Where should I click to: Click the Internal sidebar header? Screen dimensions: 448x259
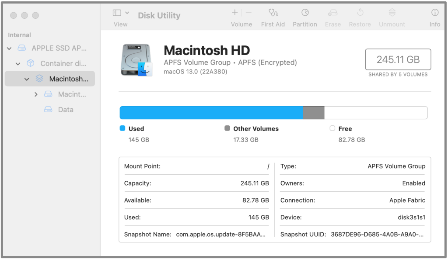[19, 35]
